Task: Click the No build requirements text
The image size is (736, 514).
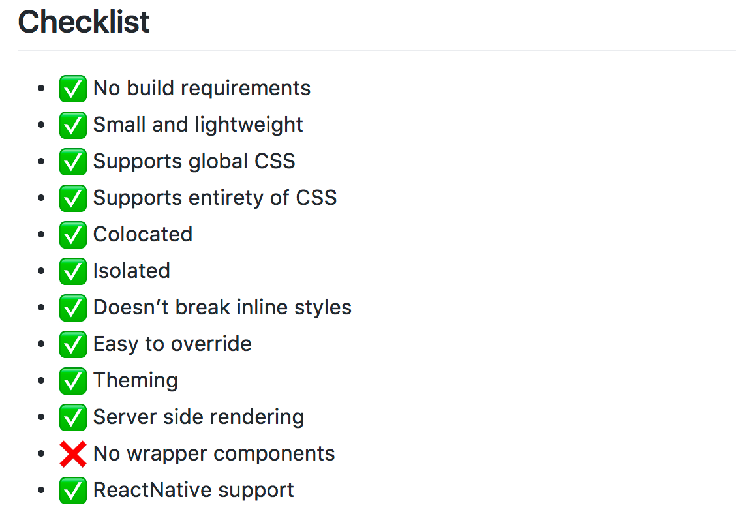Action: (202, 88)
